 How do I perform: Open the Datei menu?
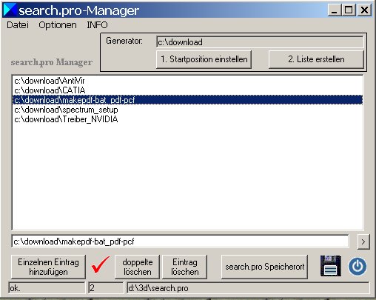pos(18,25)
